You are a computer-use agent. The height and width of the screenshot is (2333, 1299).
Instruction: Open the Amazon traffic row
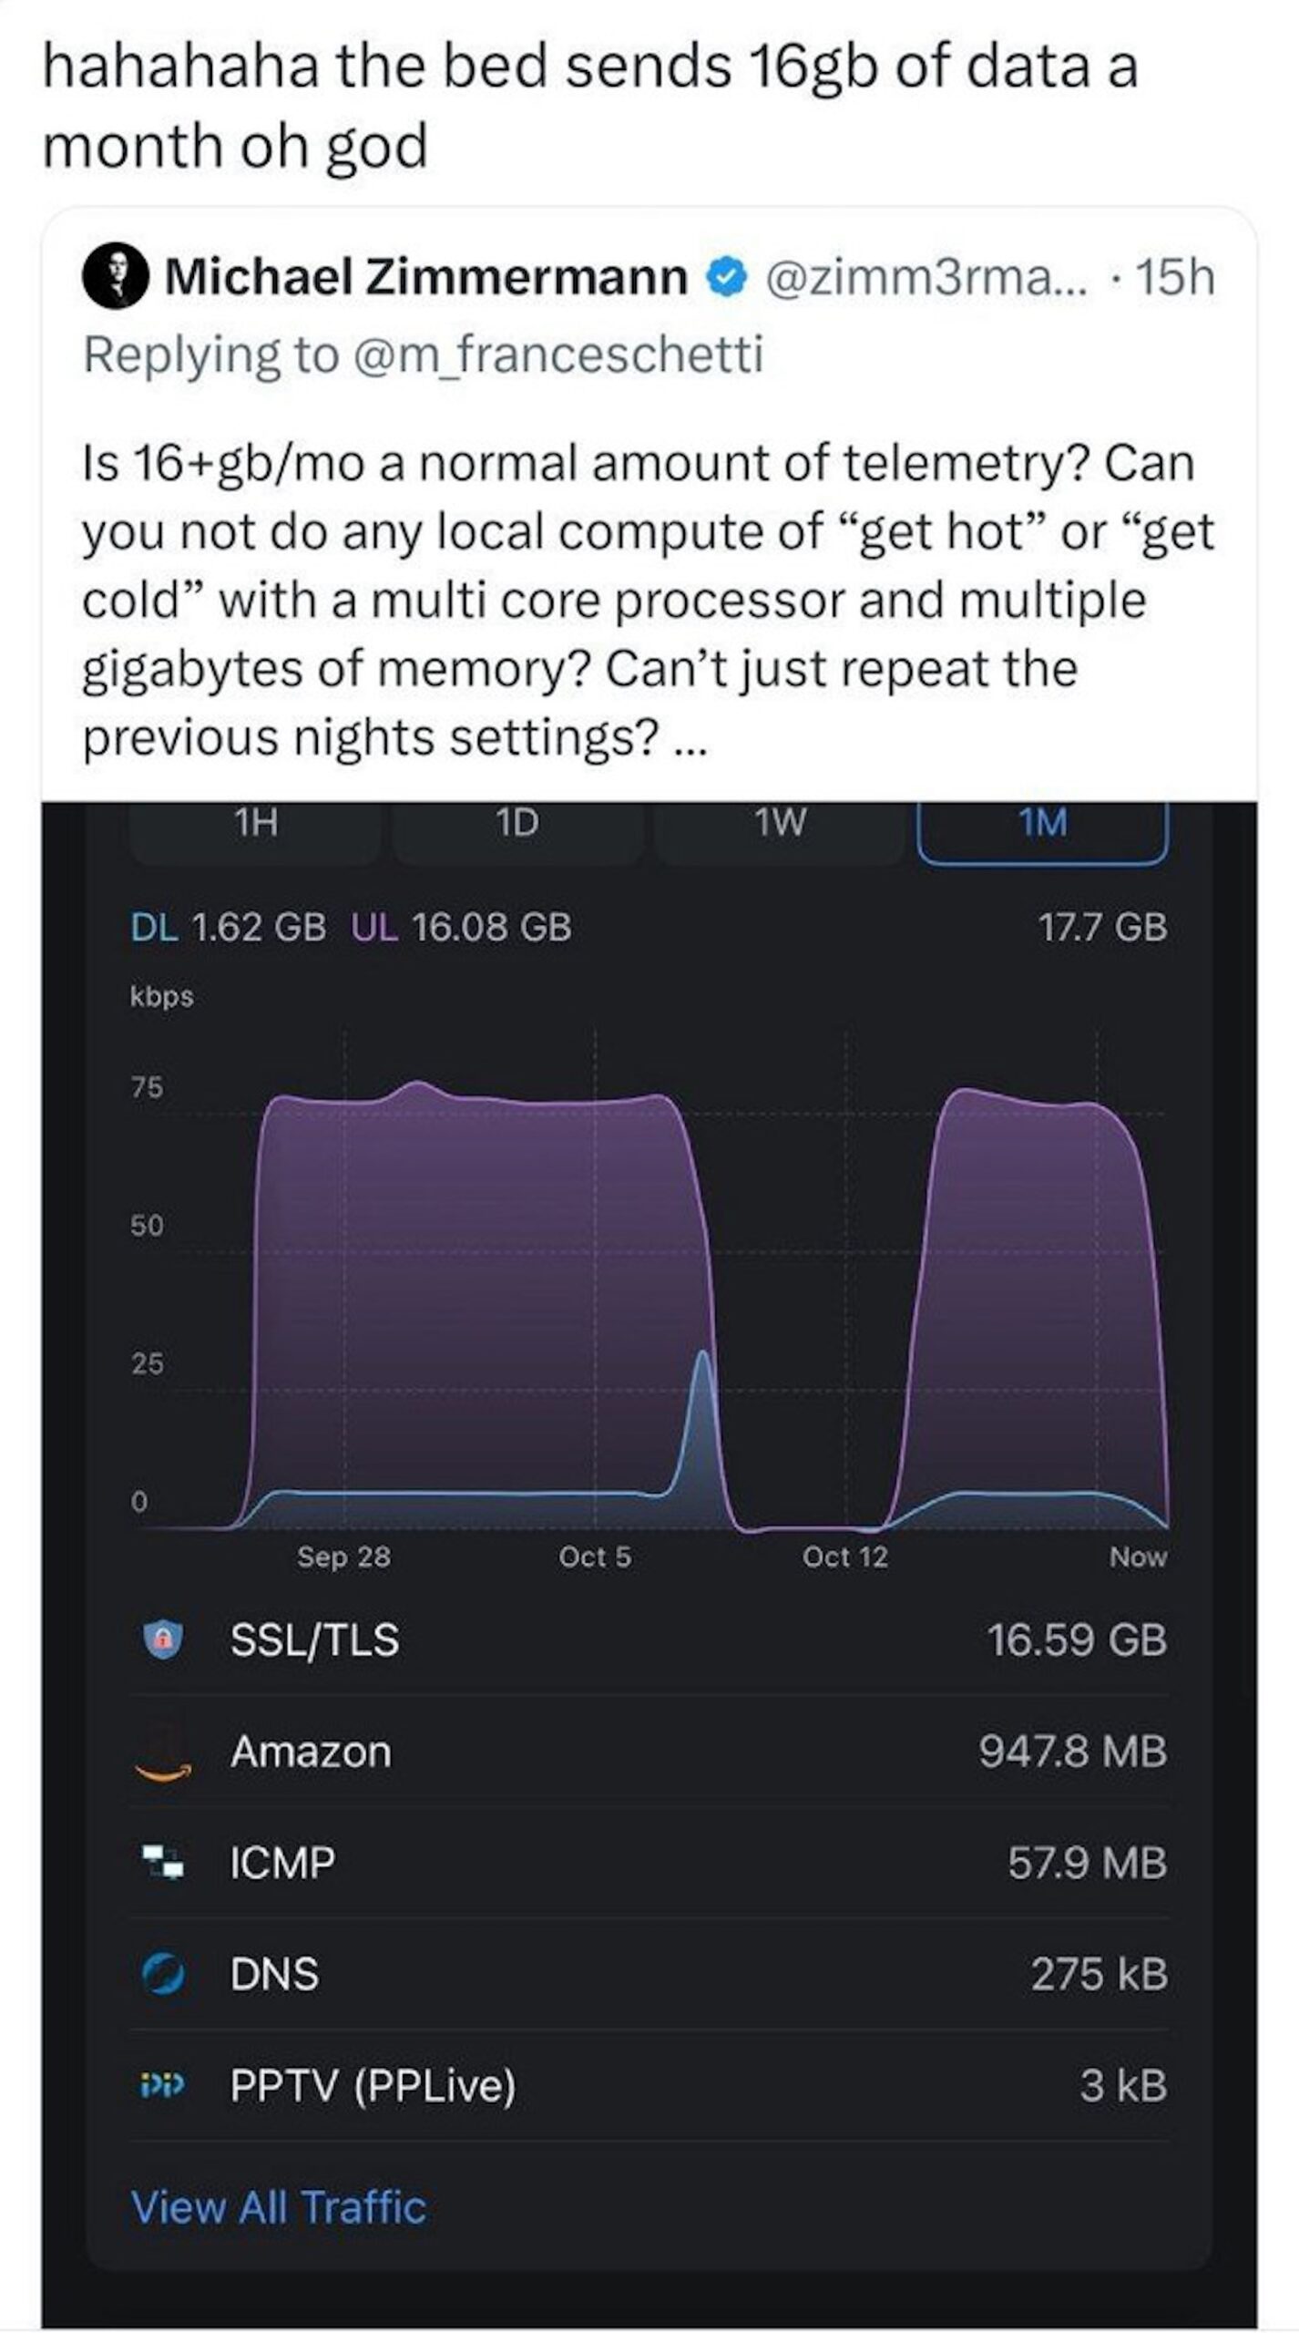(x=649, y=1752)
